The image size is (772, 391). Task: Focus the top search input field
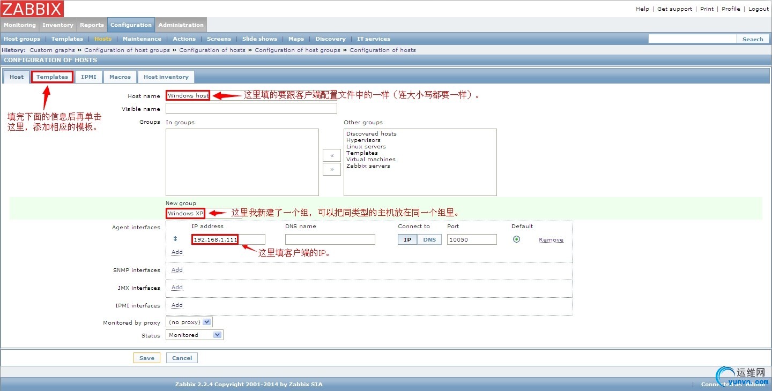click(x=693, y=39)
